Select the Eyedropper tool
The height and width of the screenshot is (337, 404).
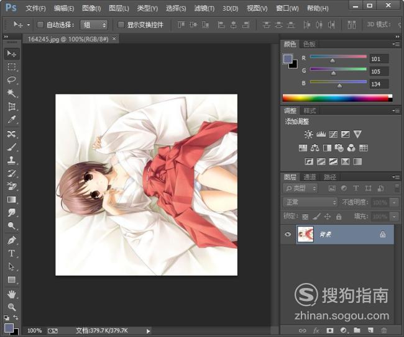12,119
